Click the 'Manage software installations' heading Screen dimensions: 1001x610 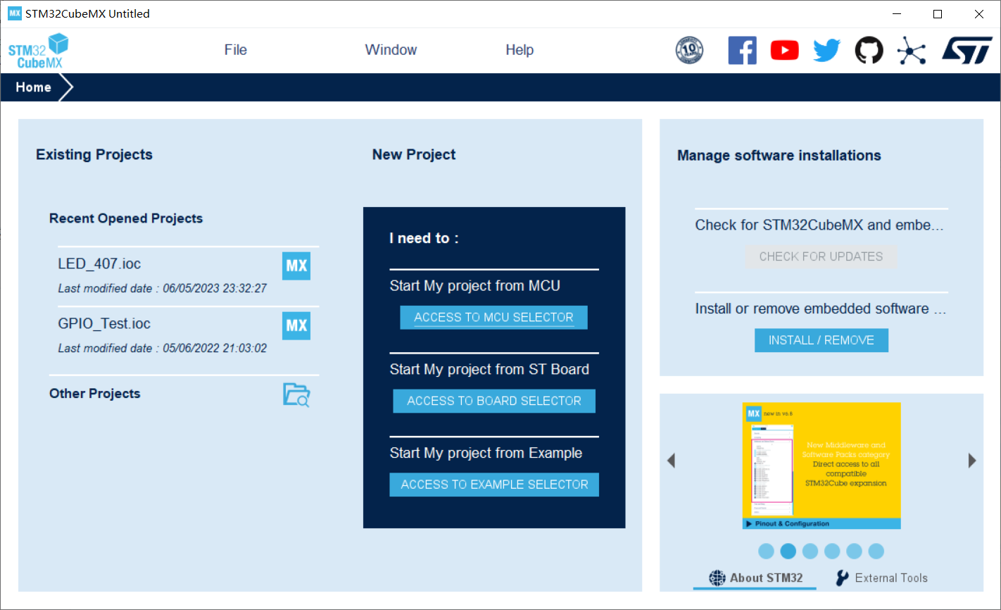coord(779,156)
